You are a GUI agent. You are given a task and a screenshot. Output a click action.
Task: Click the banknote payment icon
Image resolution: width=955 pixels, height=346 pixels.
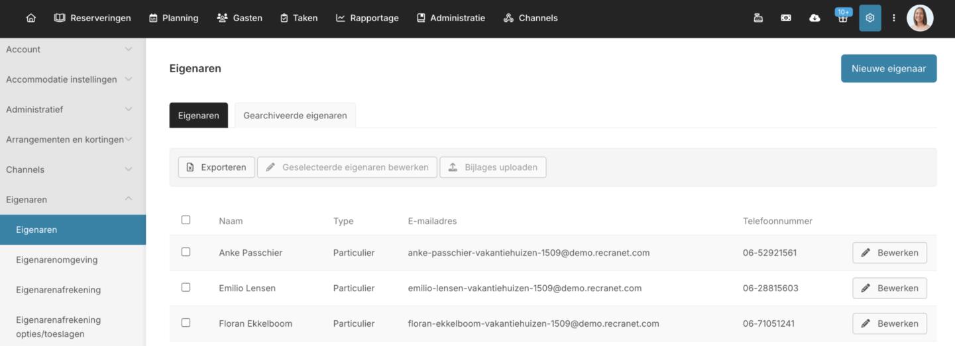click(786, 18)
